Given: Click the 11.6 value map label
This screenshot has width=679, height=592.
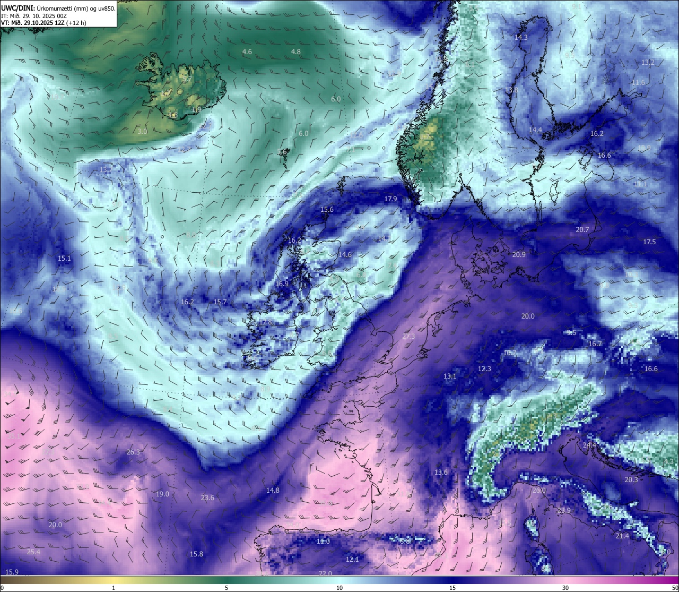Looking at the screenshot, I should tap(638, 82).
